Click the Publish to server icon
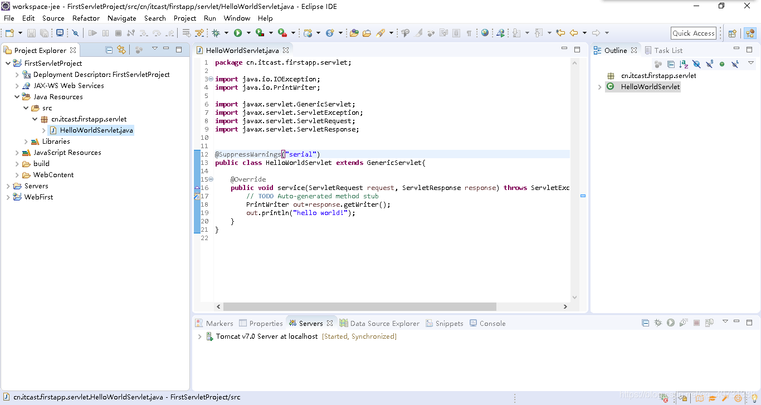Screen dimensions: 761x405 (709, 323)
